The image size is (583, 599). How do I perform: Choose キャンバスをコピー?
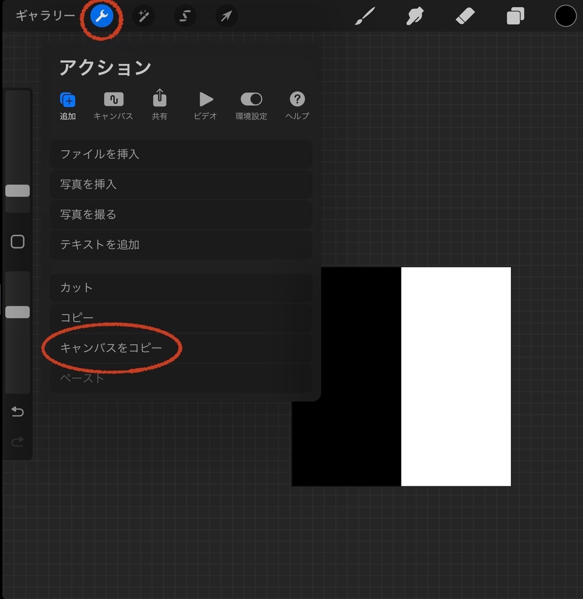(x=181, y=348)
